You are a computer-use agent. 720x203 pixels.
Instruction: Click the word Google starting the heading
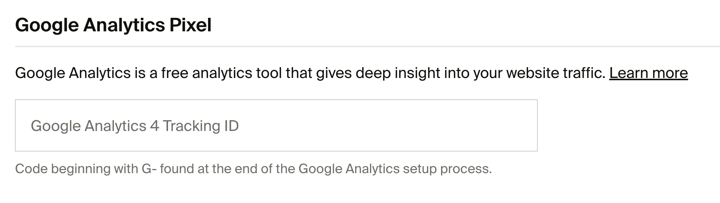47,25
